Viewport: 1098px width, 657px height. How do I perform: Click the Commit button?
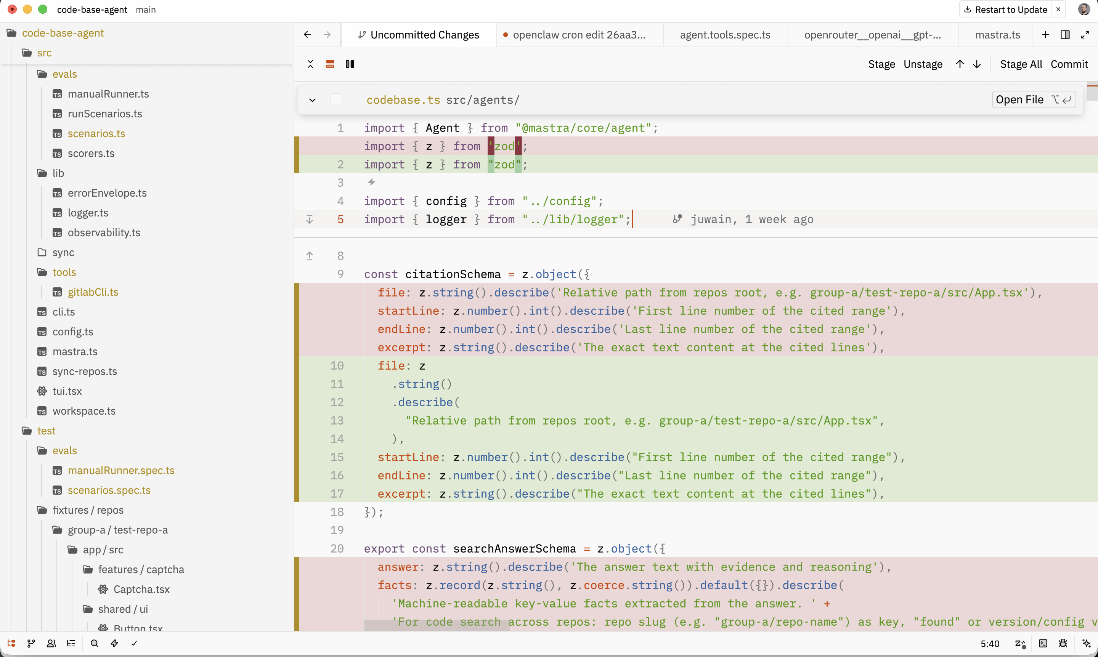[x=1069, y=64]
